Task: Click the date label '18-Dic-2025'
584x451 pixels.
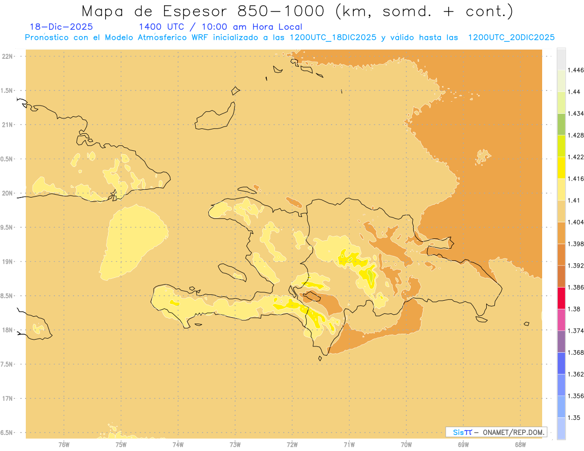Action: (x=61, y=27)
